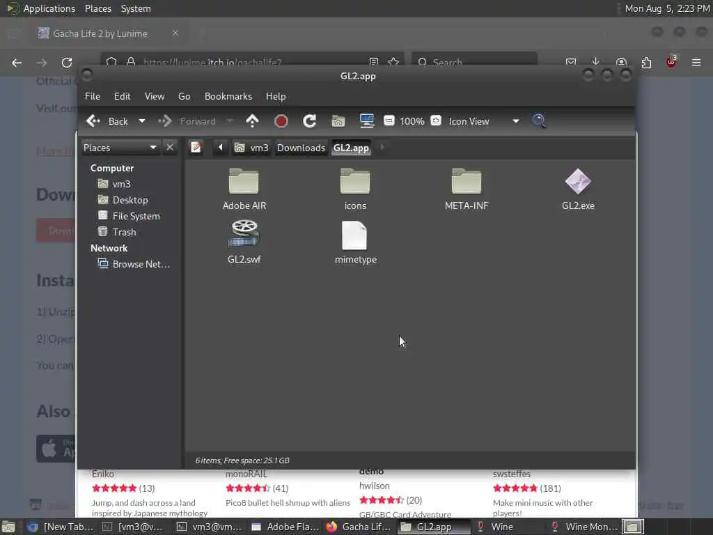
Task: Open the View menu
Action: (155, 96)
